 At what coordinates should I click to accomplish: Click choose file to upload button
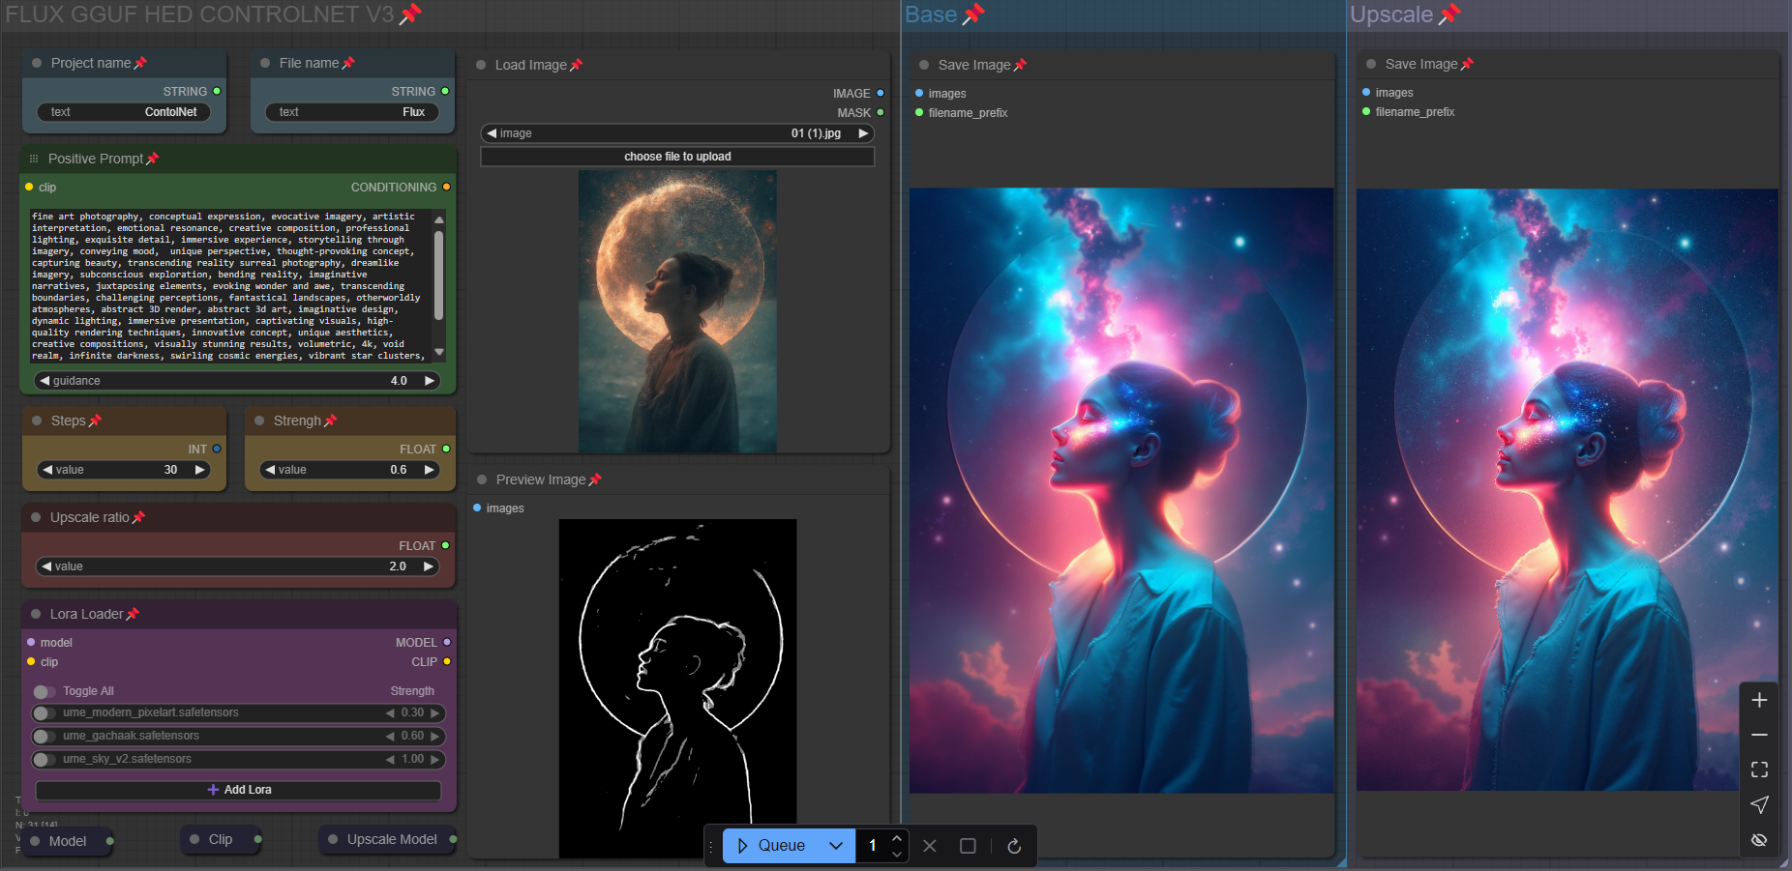pos(677,157)
